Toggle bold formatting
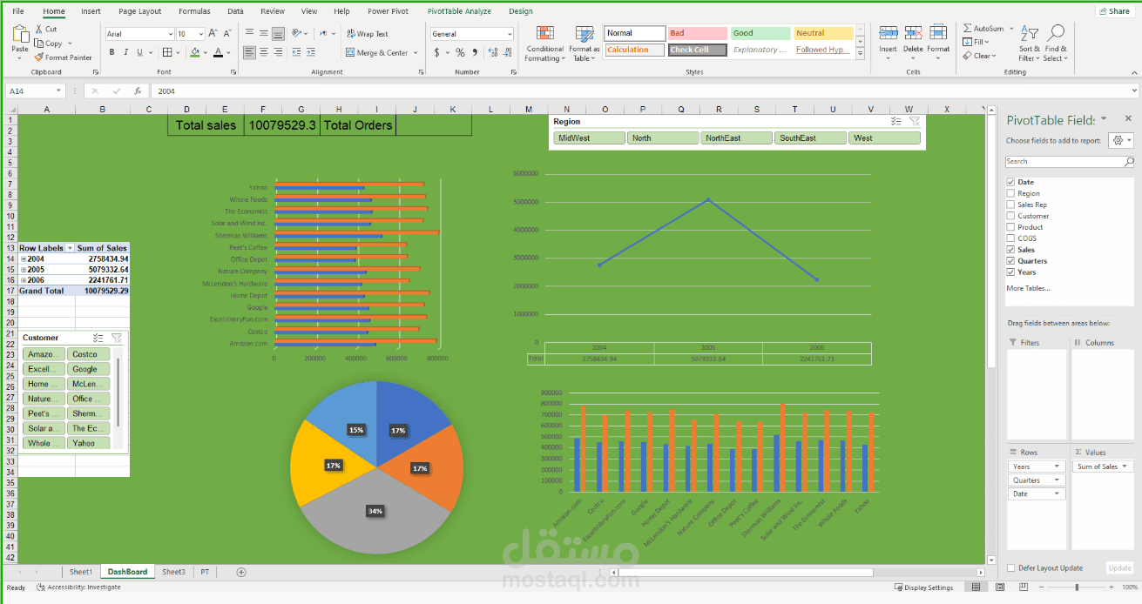This screenshot has height=604, width=1142. 111,52
